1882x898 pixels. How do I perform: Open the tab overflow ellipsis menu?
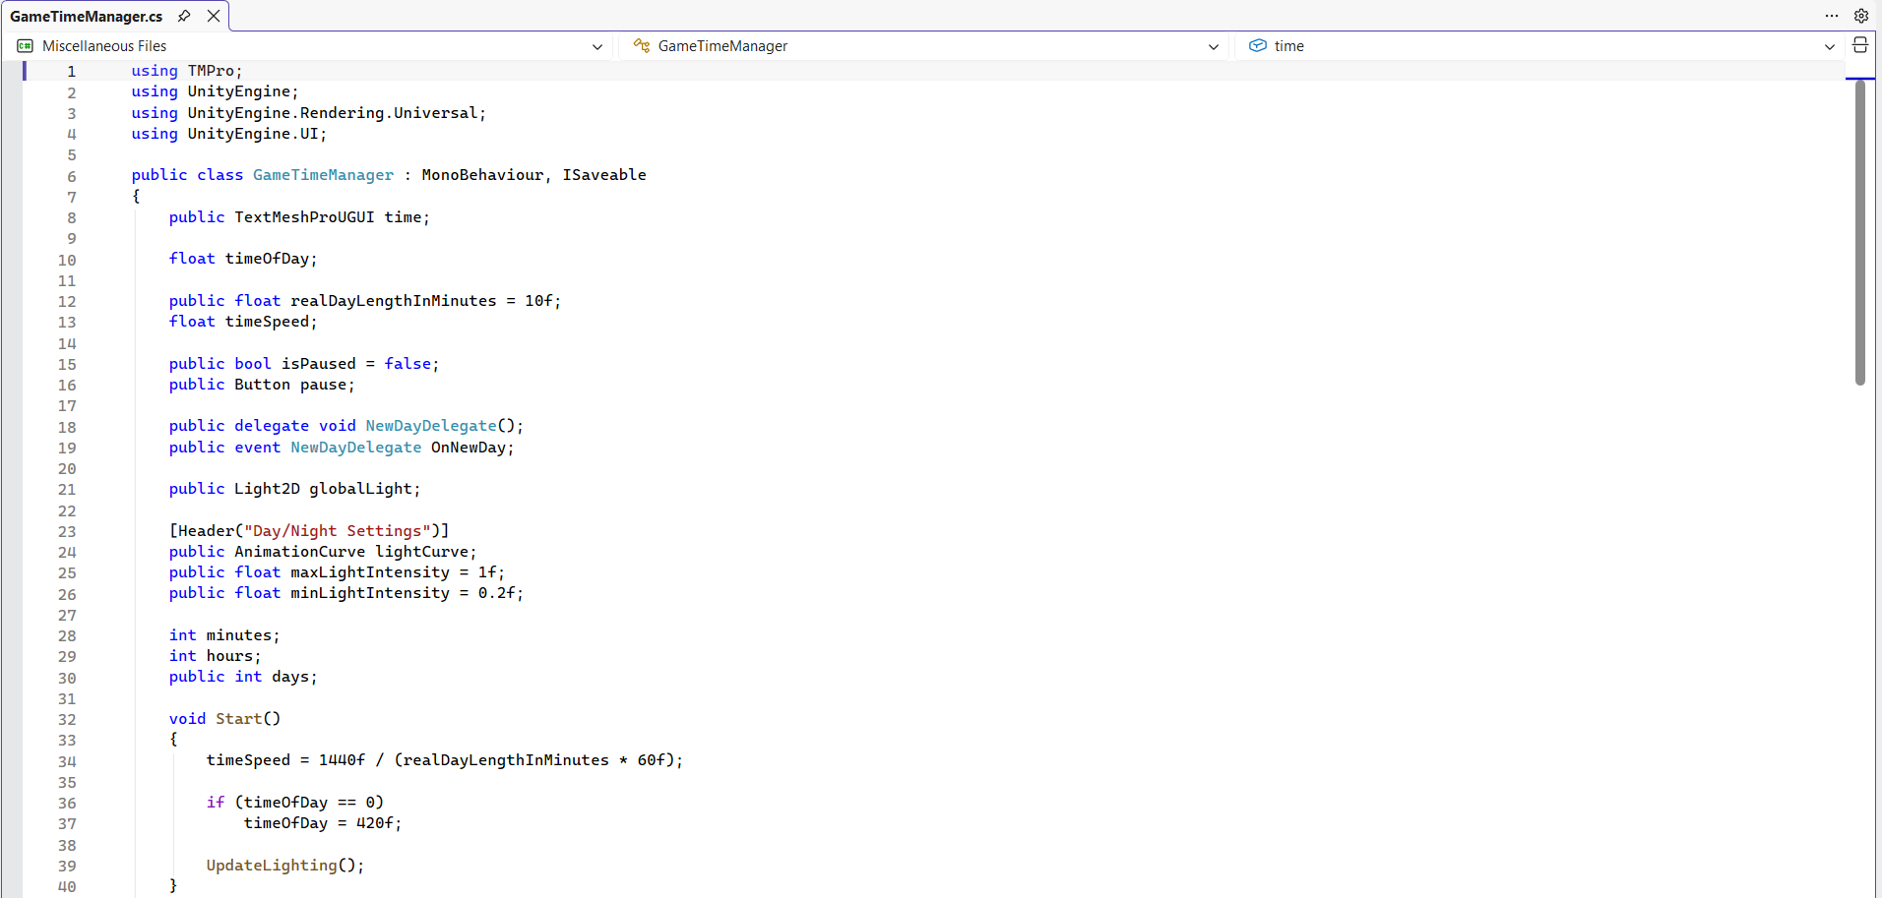[x=1832, y=16]
